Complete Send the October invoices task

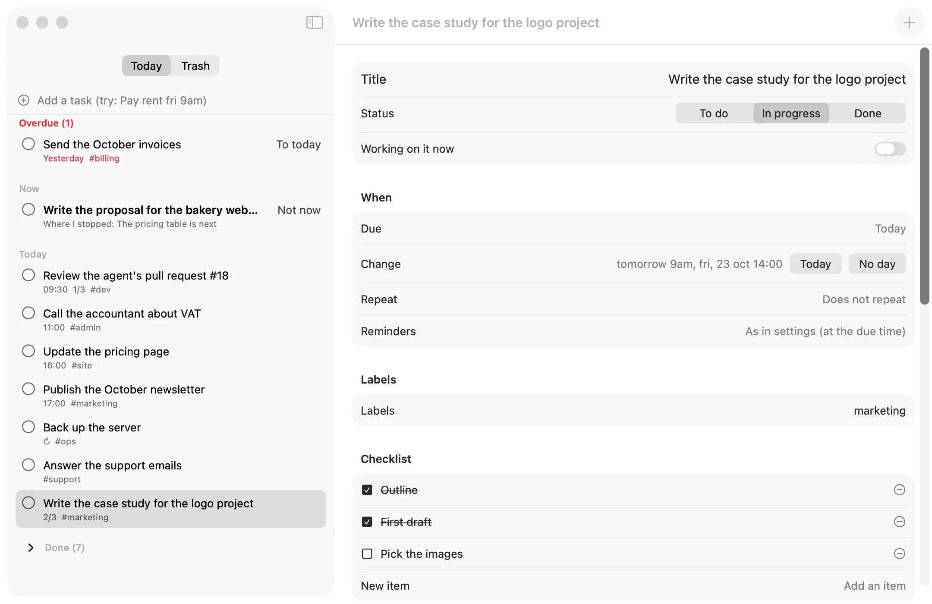[28, 144]
